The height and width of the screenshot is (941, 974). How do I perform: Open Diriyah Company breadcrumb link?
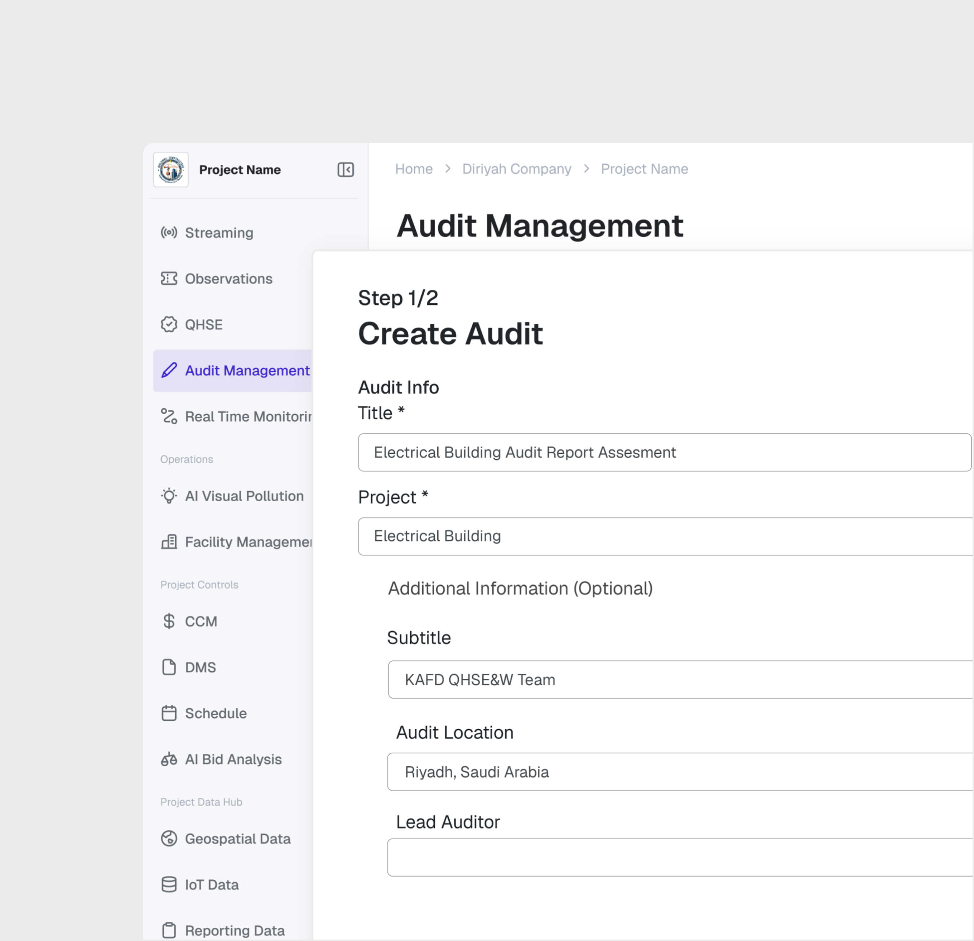(517, 169)
